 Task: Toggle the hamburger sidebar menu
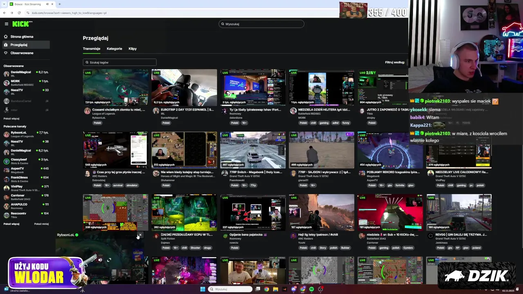click(x=6, y=24)
